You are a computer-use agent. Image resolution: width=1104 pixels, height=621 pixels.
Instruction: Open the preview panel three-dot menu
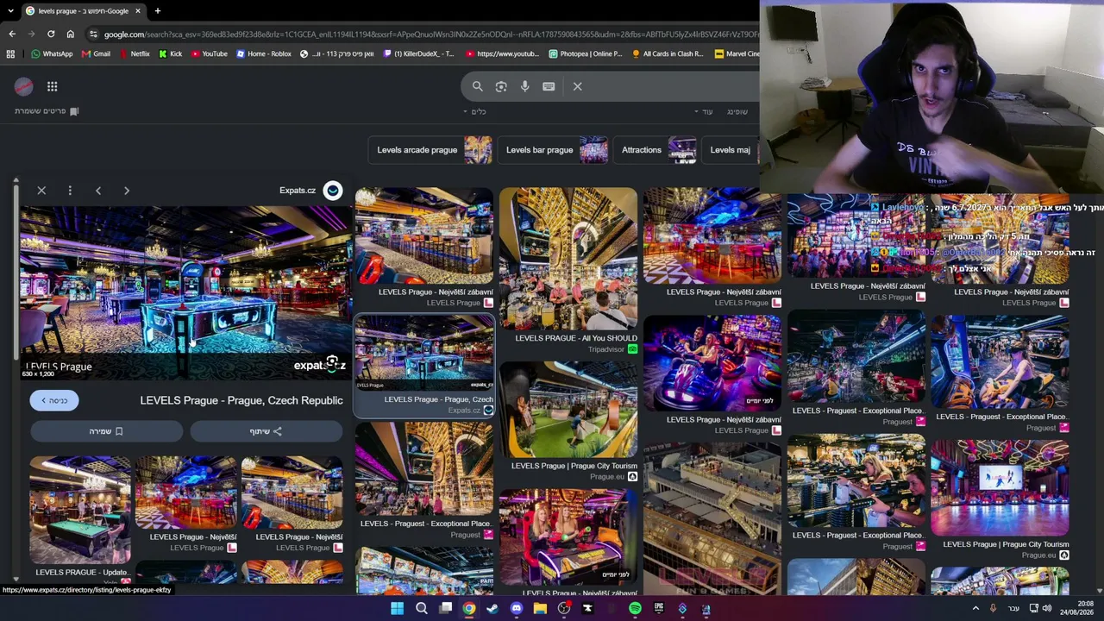[70, 191]
